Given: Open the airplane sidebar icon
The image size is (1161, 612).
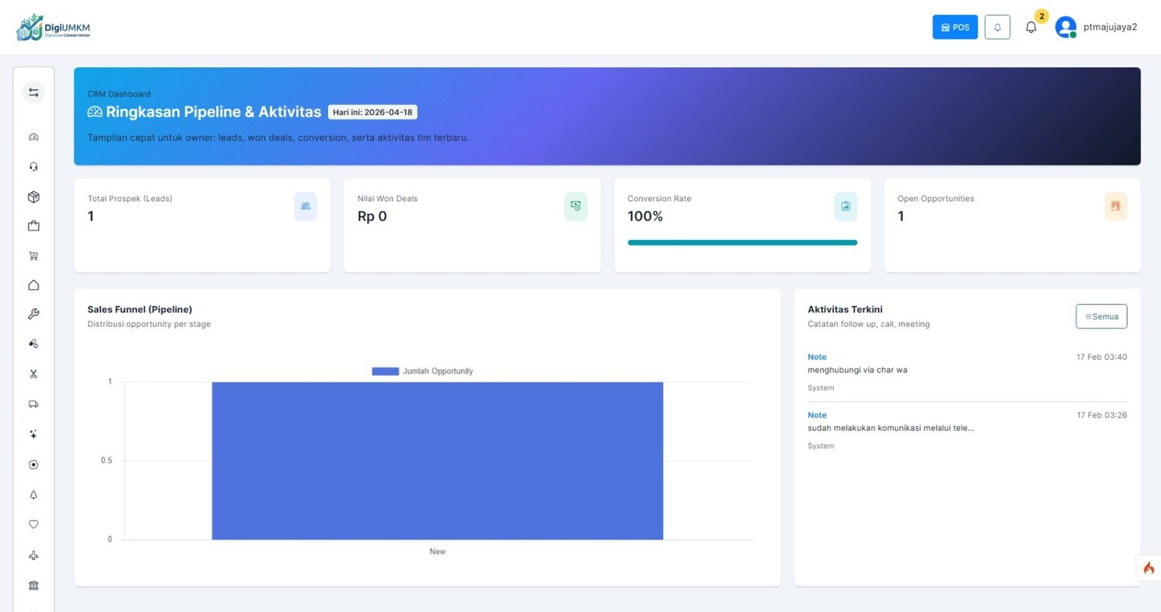Looking at the screenshot, I should 33,555.
